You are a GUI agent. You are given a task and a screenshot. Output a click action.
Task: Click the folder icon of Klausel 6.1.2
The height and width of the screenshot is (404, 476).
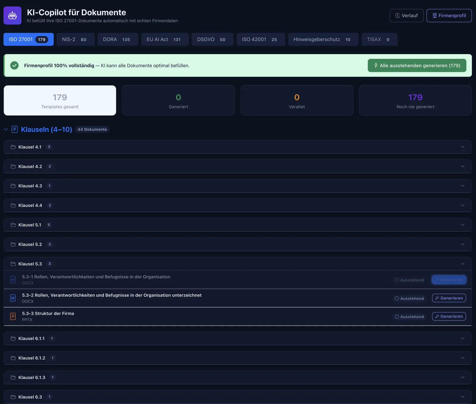pos(13,358)
